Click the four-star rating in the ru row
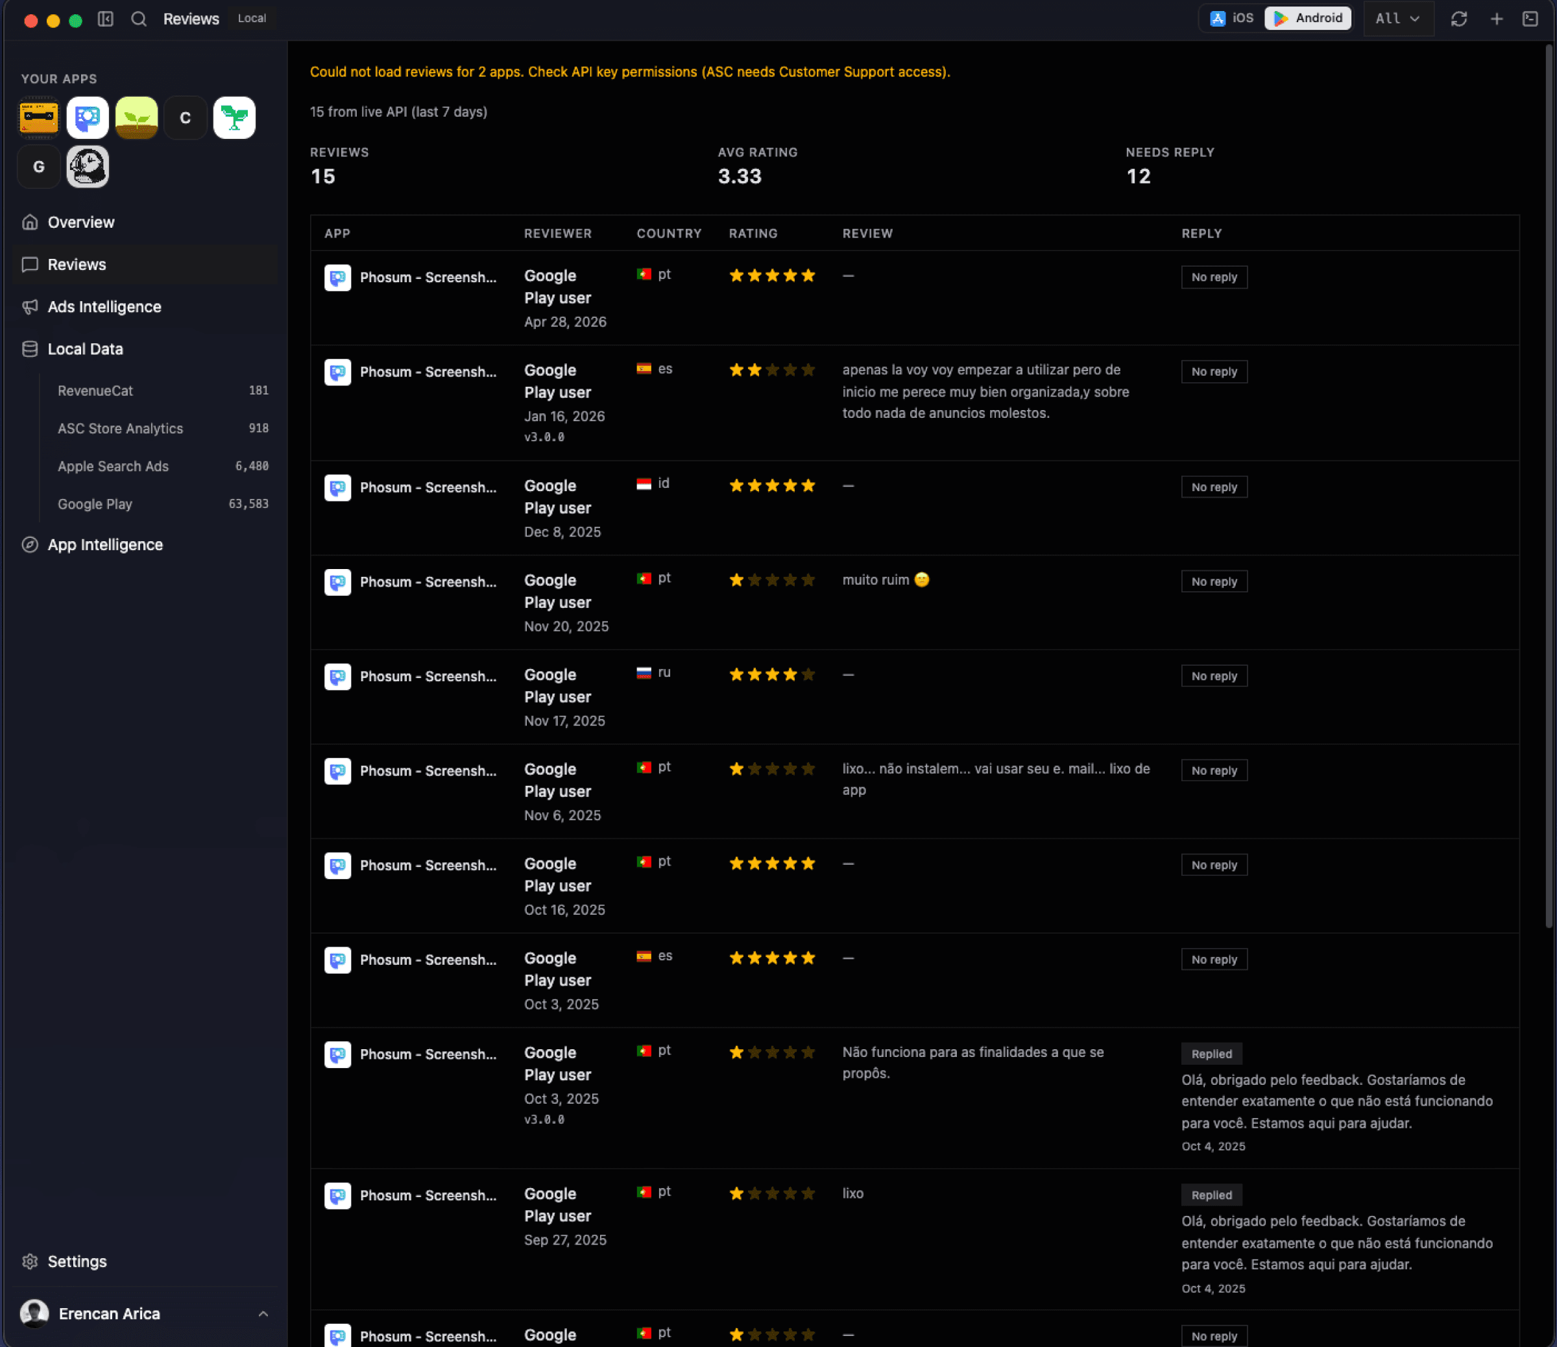The image size is (1557, 1347). [772, 675]
